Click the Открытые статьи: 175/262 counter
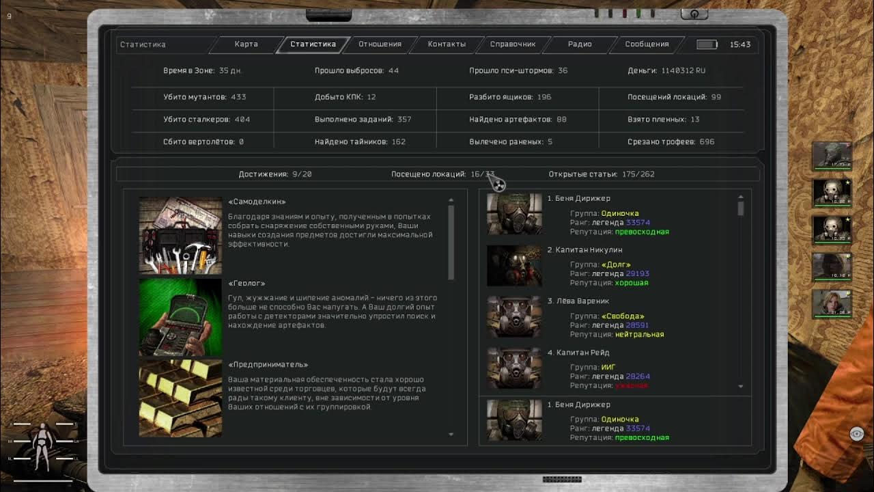 pyautogui.click(x=602, y=174)
